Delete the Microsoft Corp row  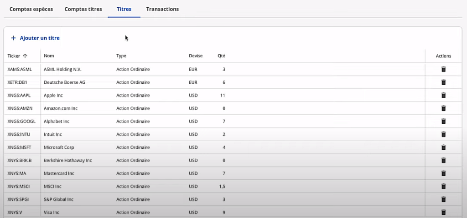pos(443,147)
